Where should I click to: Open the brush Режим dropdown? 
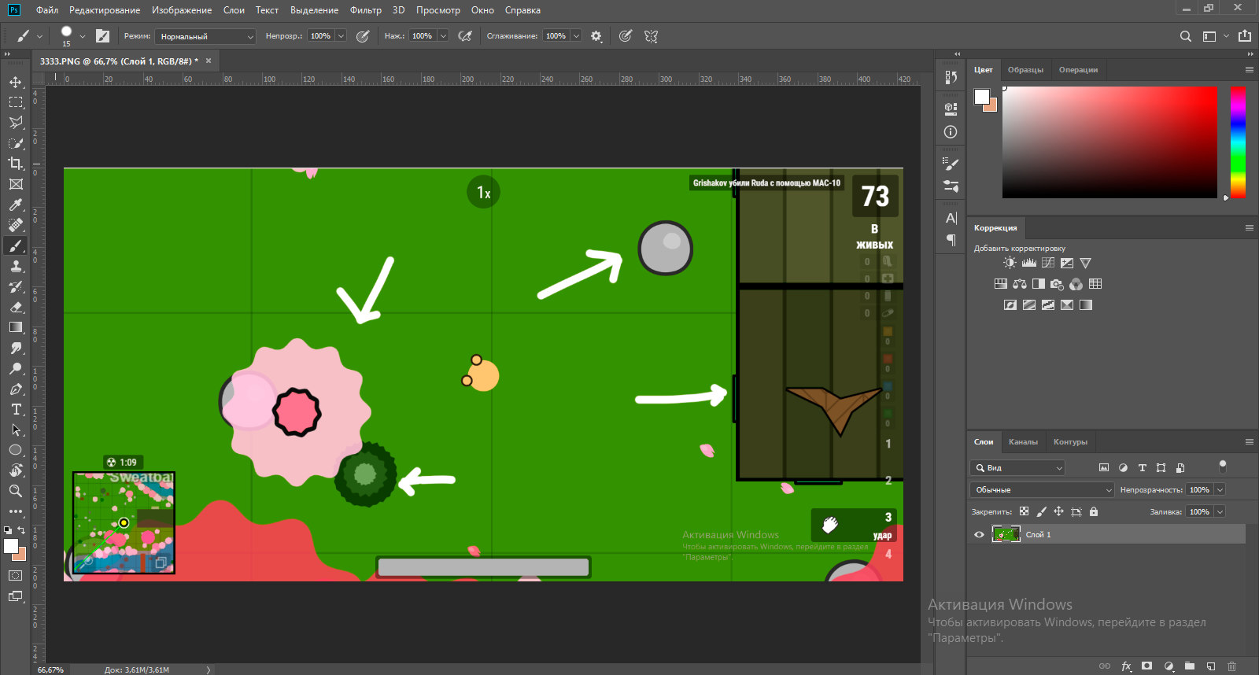pos(205,36)
